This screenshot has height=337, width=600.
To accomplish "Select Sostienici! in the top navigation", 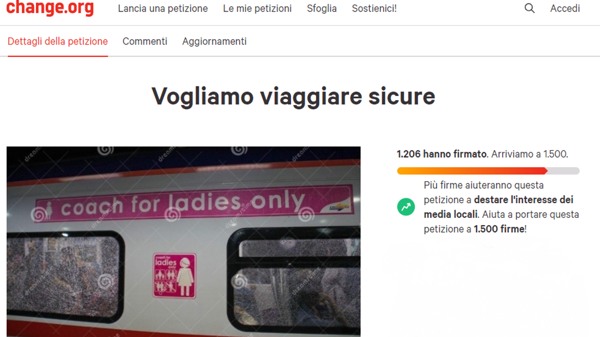I will 374,8.
